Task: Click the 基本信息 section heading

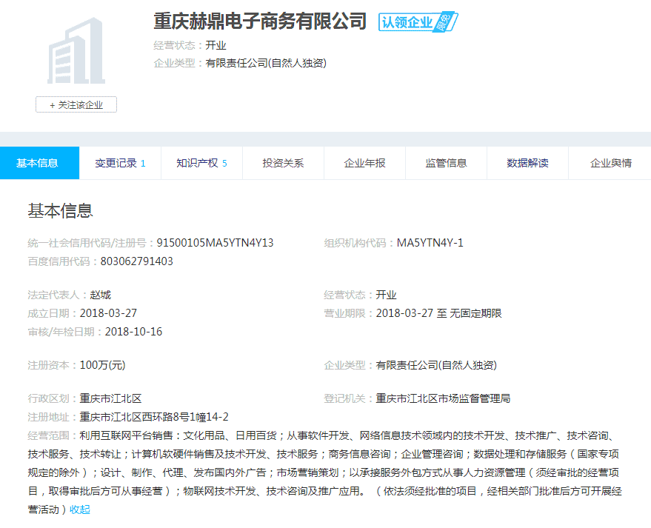Action: click(60, 211)
